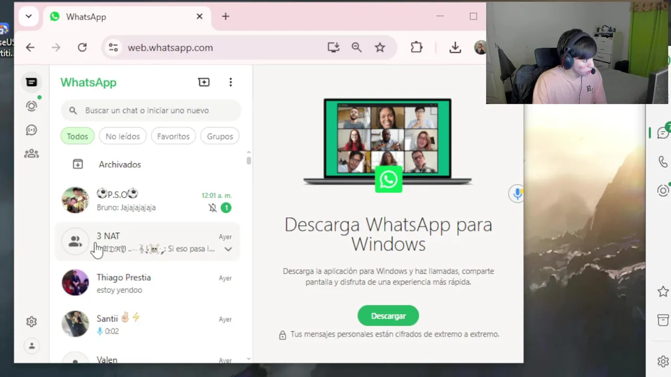
Task: Click the new chat icon
Action: (204, 82)
